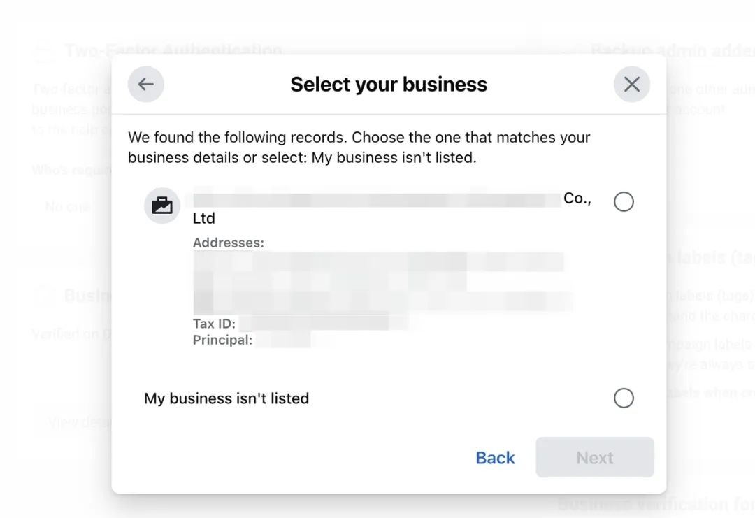Click the We found the following records paragraph
This screenshot has width=755, height=518.
click(x=359, y=148)
